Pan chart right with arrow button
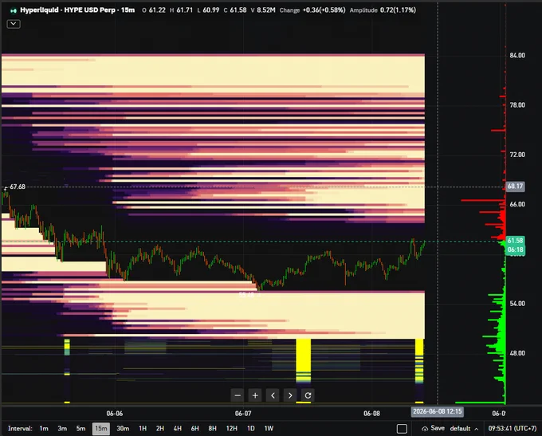542x436 pixels. pyautogui.click(x=290, y=395)
